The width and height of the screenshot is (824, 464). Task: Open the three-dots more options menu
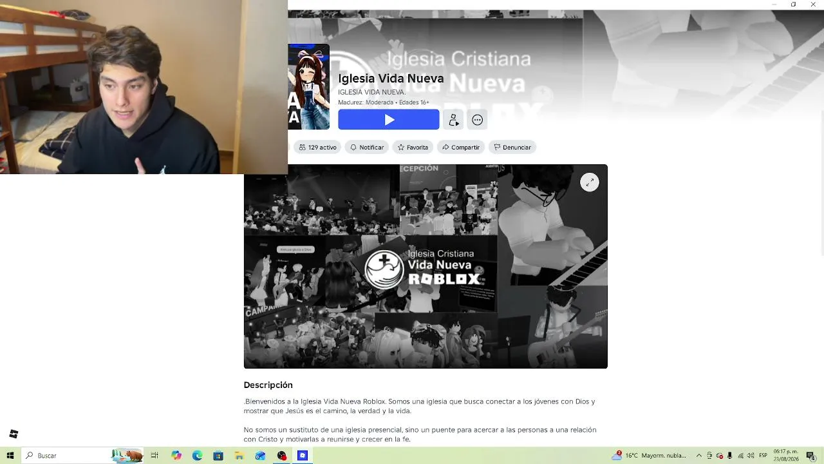coord(478,120)
